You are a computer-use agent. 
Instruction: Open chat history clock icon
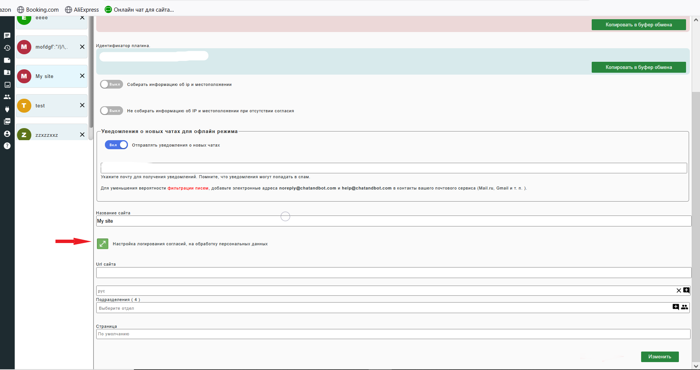coord(7,48)
